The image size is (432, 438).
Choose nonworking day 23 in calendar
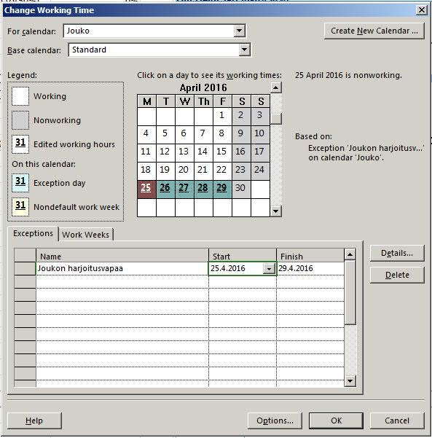(241, 171)
